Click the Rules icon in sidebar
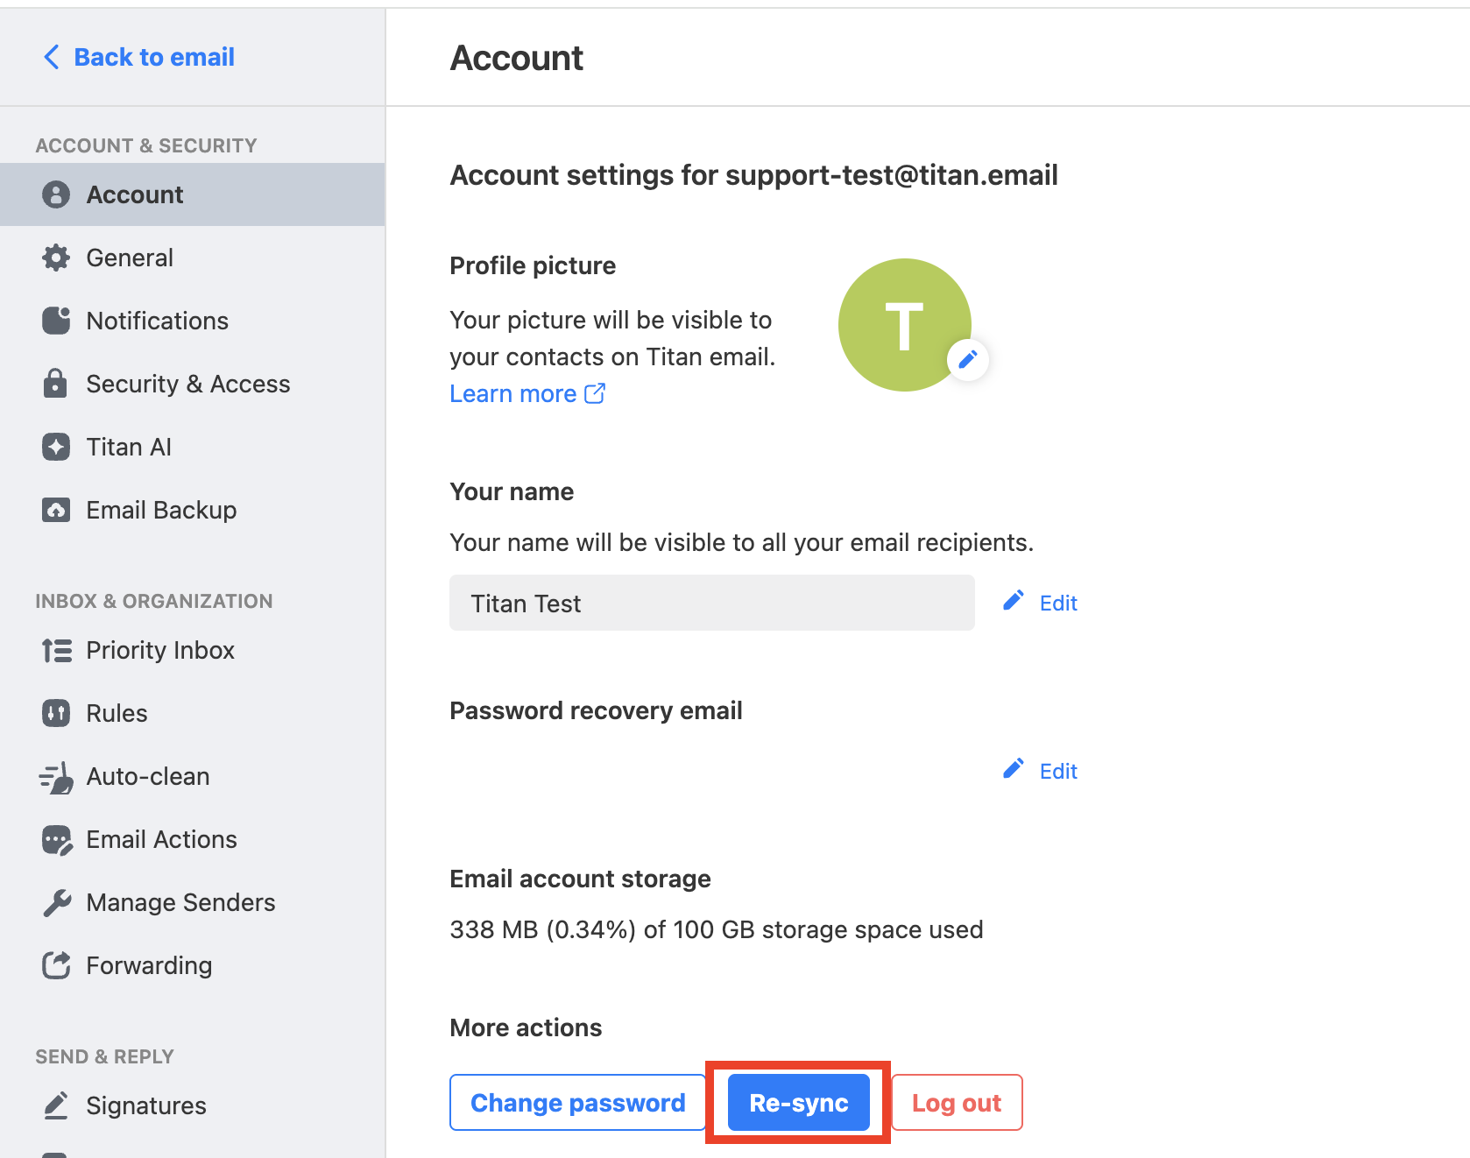Image resolution: width=1470 pixels, height=1158 pixels. point(56,713)
